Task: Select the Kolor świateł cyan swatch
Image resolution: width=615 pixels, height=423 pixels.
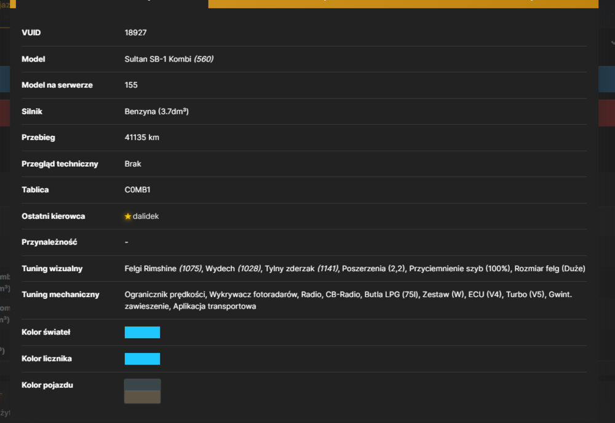Action: point(143,333)
